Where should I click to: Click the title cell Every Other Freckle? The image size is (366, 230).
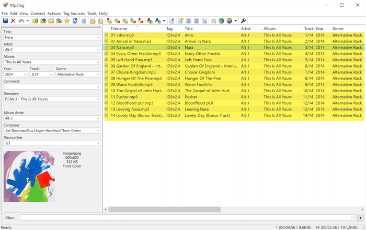(202, 53)
